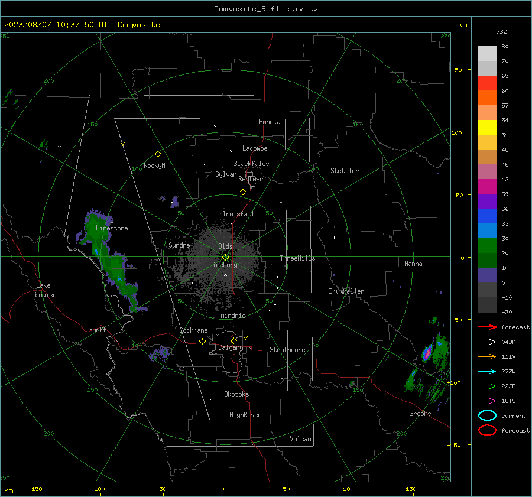Pick the royal blue dBZ legend swatch
This screenshot has width=532, height=497.
pos(487,216)
